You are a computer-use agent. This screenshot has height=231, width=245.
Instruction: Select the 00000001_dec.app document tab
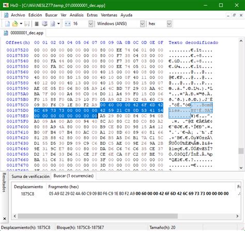pos(24,33)
